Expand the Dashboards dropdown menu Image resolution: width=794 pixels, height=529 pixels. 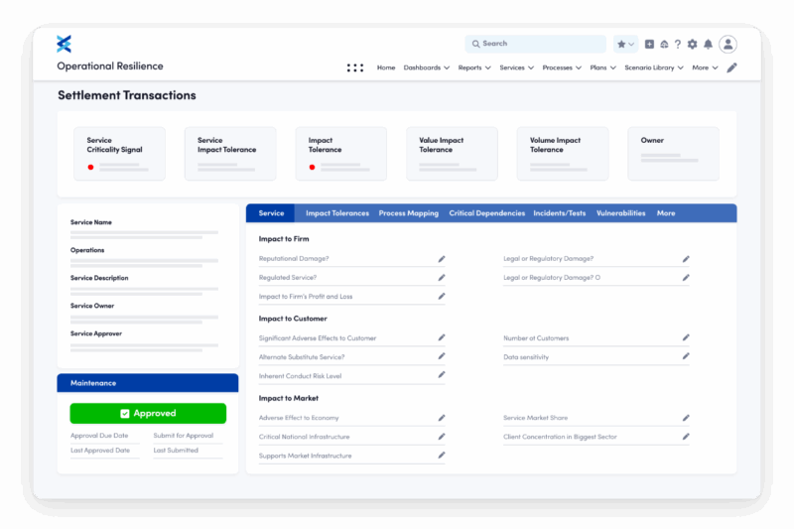(x=426, y=67)
